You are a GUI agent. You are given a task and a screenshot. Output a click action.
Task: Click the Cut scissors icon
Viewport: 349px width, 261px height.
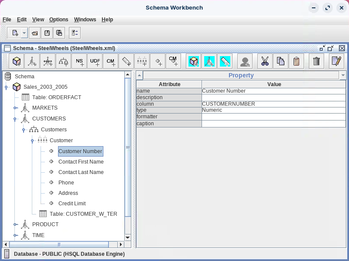(x=265, y=61)
